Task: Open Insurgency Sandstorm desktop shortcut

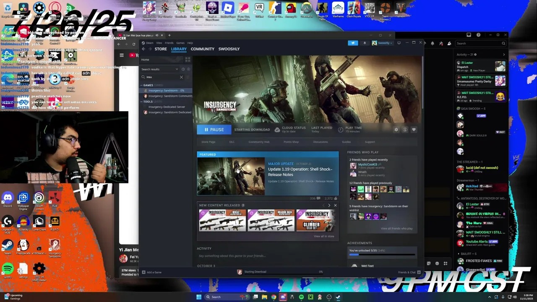Action: (55, 247)
